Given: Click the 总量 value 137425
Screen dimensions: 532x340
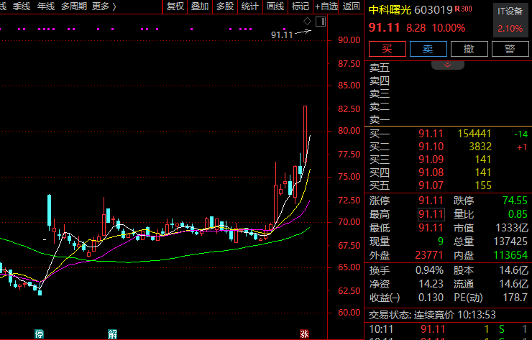Looking at the screenshot, I should point(510,242).
